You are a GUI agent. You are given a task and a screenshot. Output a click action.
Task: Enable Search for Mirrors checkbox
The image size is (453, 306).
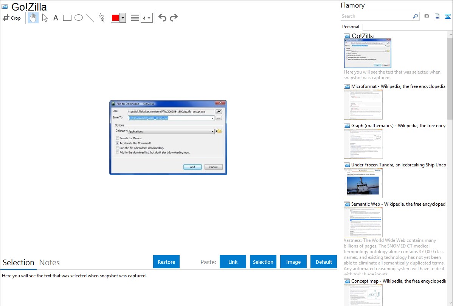(117, 138)
